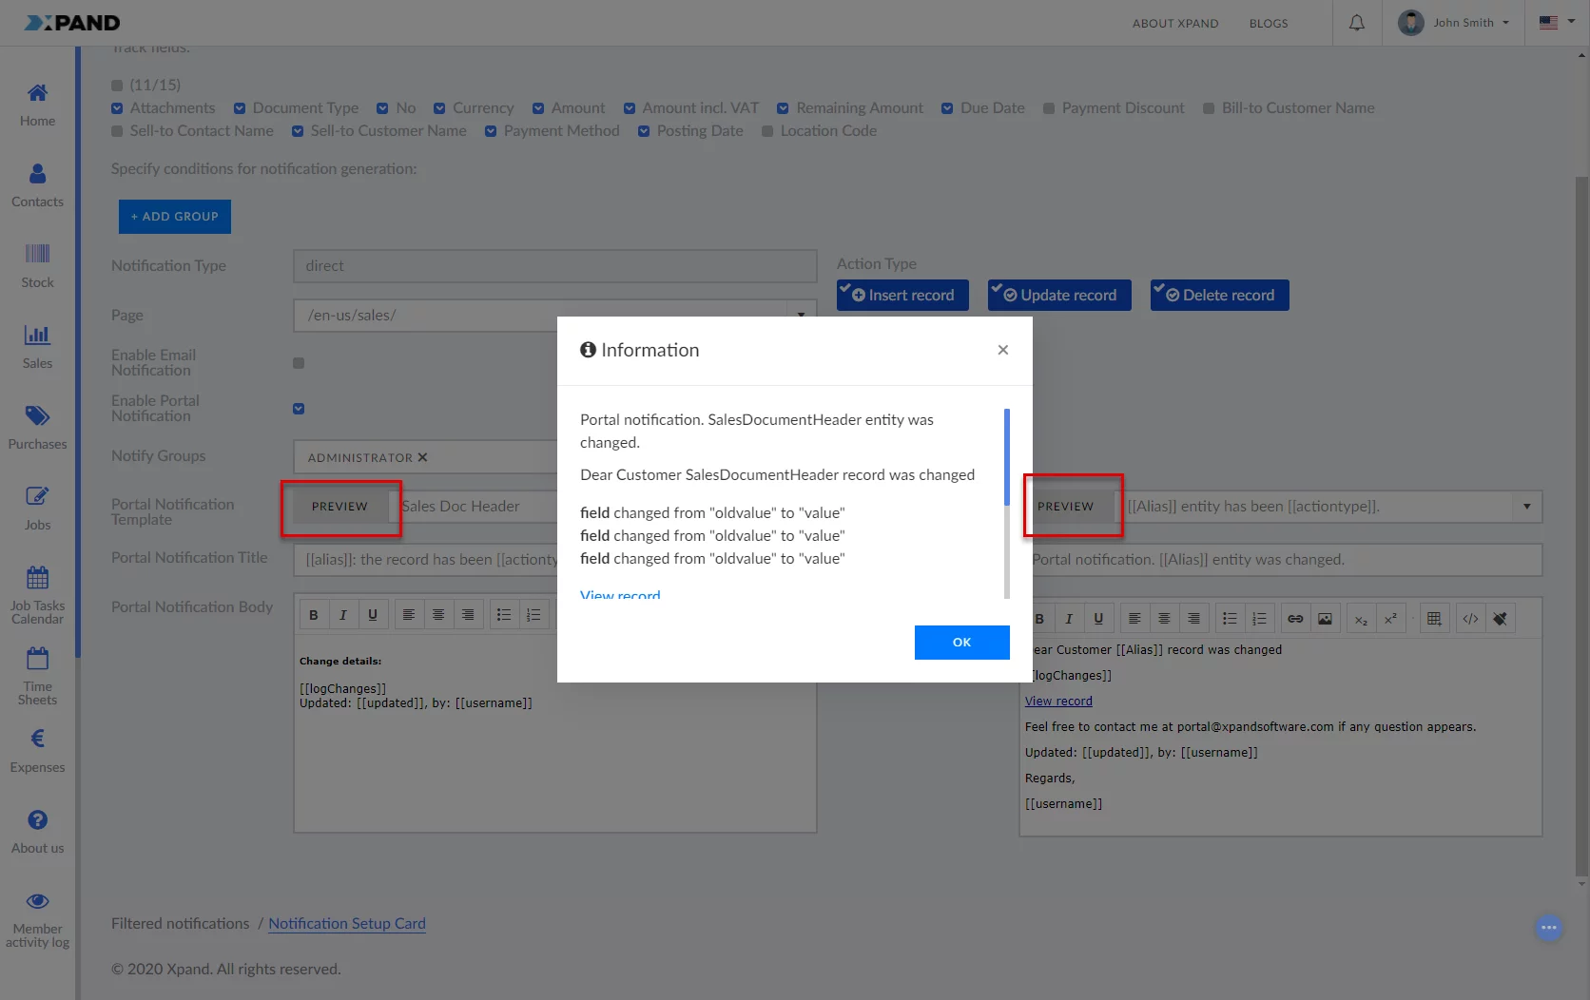Expand the right template selector dropdown
Viewport: 1590px width, 1000px height.
[1526, 507]
